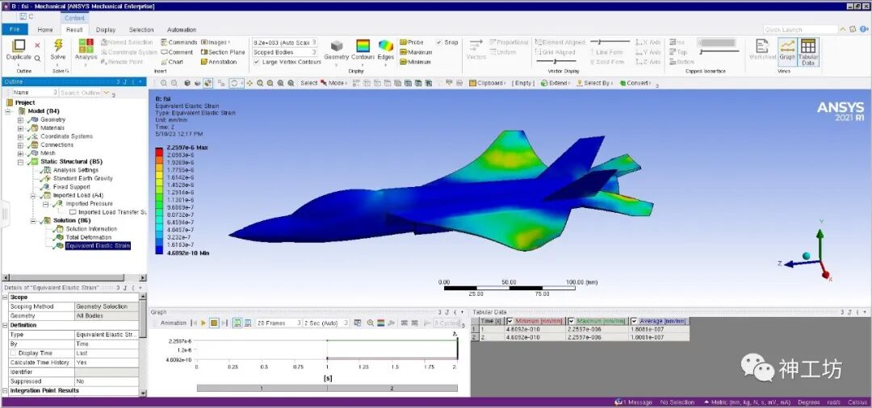Click the red delete X in Outline group
The image size is (872, 408).
[x=37, y=45]
